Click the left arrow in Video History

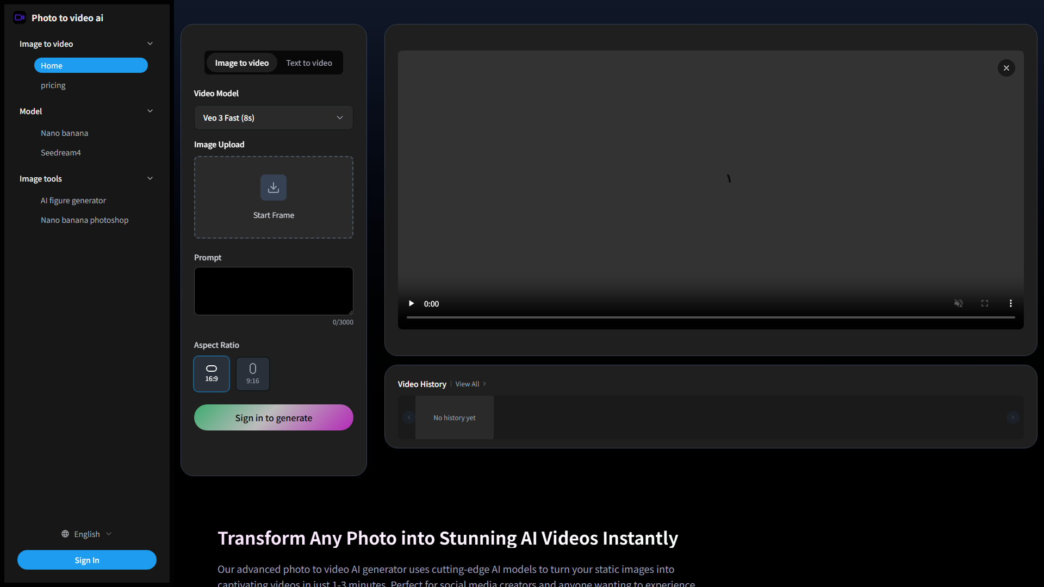click(x=408, y=417)
